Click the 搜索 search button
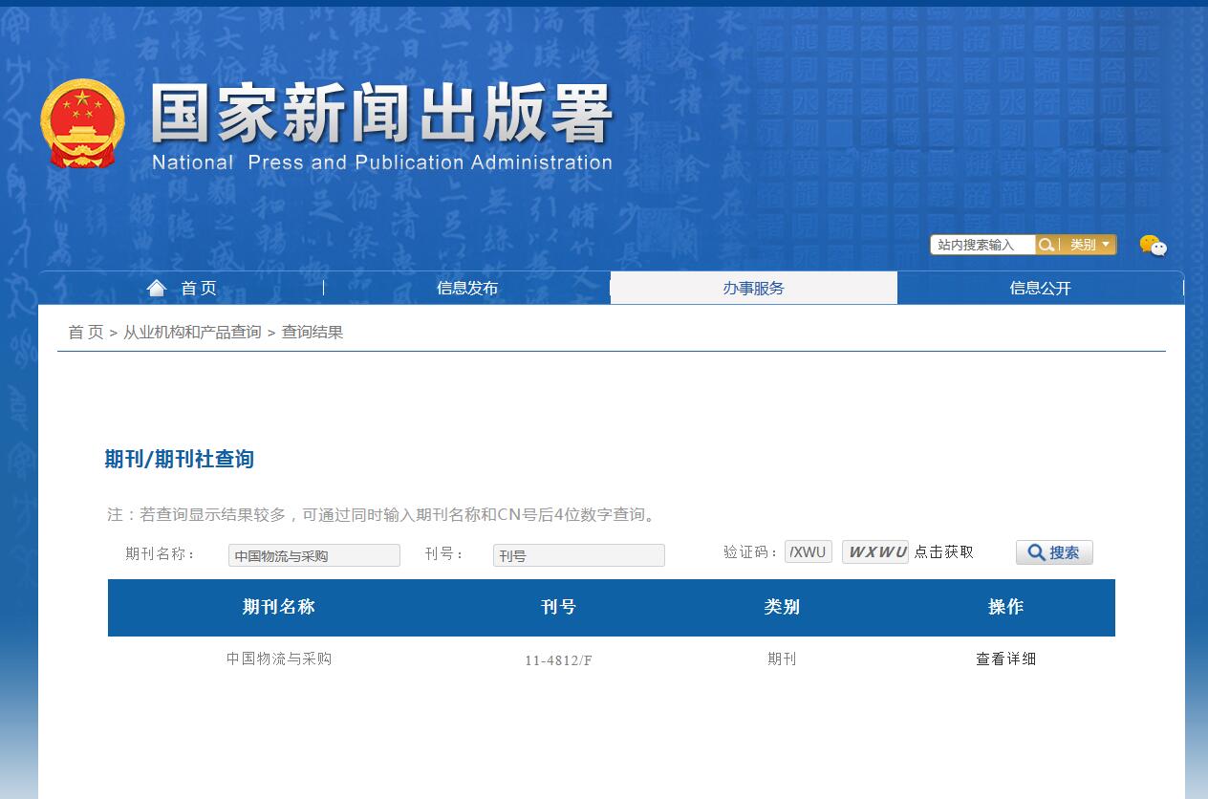1208x799 pixels. pos(1053,551)
